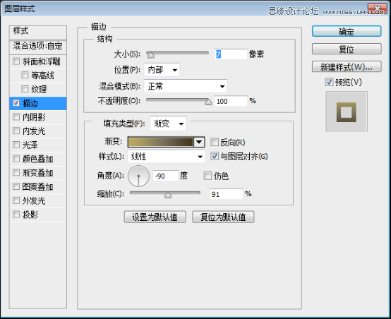Toggle the 预览(V) preview checkbox
Viewport: 391px width, 319px height.
click(x=329, y=82)
